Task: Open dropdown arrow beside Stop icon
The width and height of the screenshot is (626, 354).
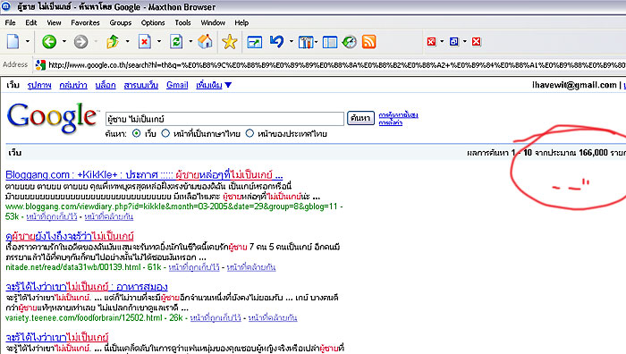Action: 159,41
